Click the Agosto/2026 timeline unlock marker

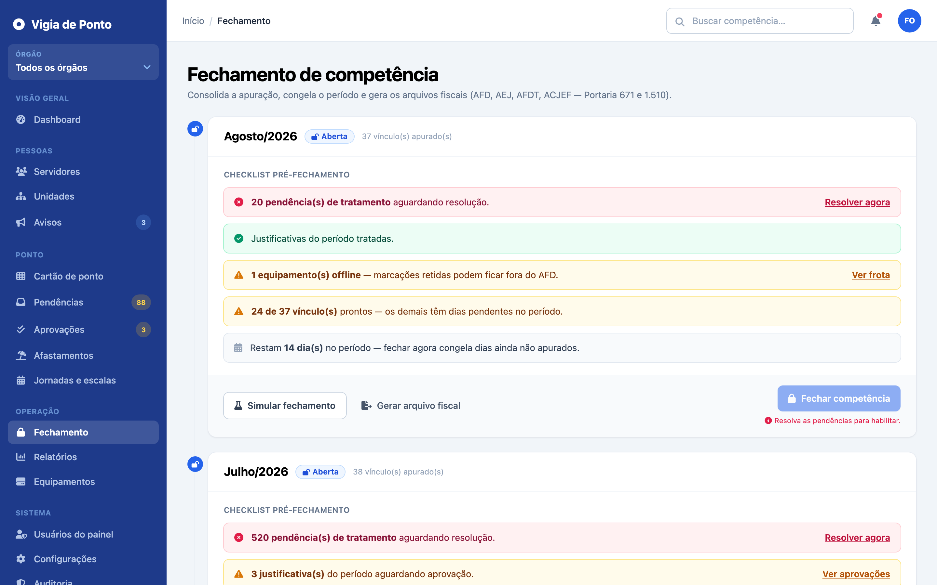195,129
